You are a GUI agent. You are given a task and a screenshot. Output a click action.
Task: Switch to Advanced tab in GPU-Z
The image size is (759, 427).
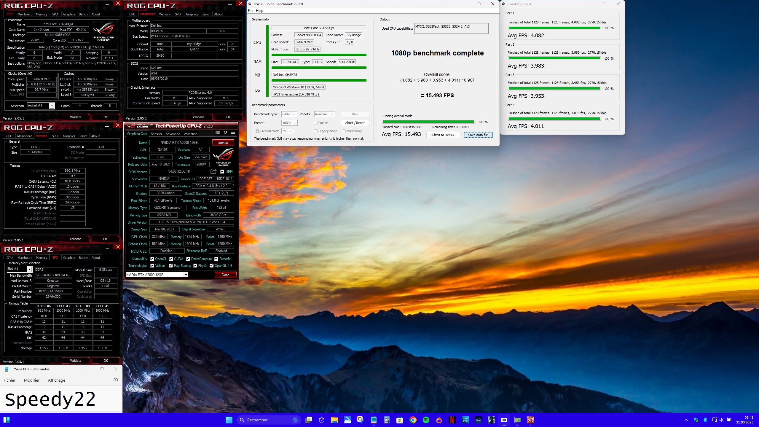173,134
